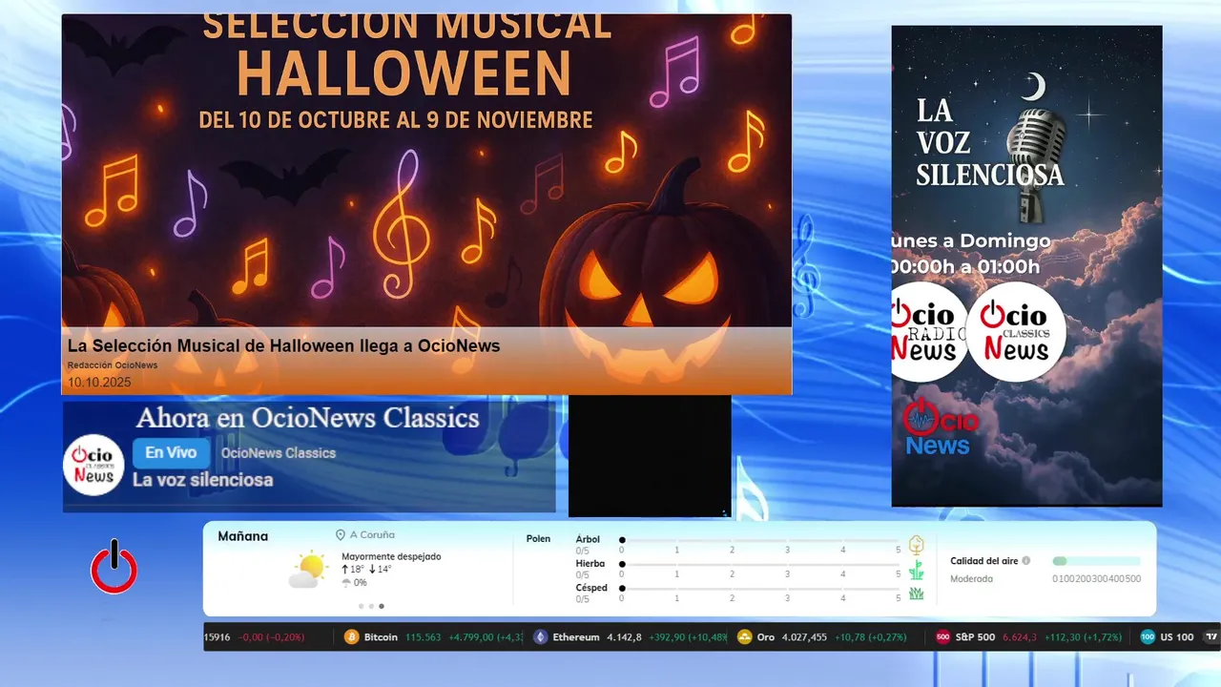Click the Oro gold icon in ticker
This screenshot has width=1221, height=687.
745,637
